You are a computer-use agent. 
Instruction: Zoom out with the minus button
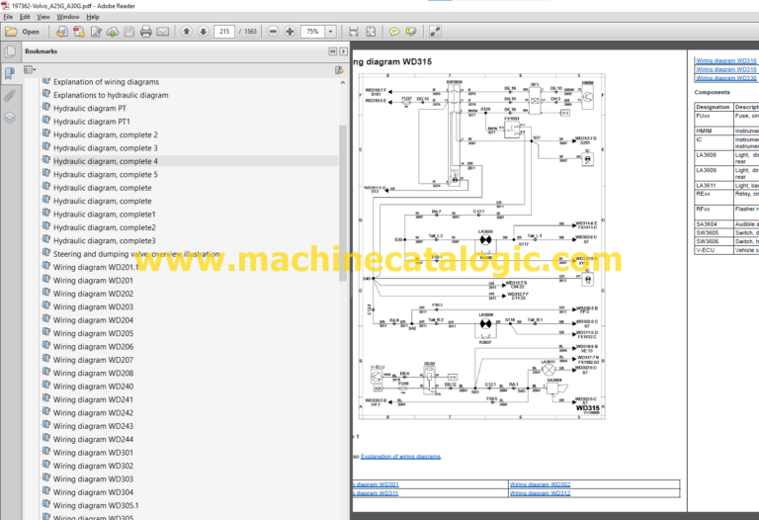pos(273,32)
